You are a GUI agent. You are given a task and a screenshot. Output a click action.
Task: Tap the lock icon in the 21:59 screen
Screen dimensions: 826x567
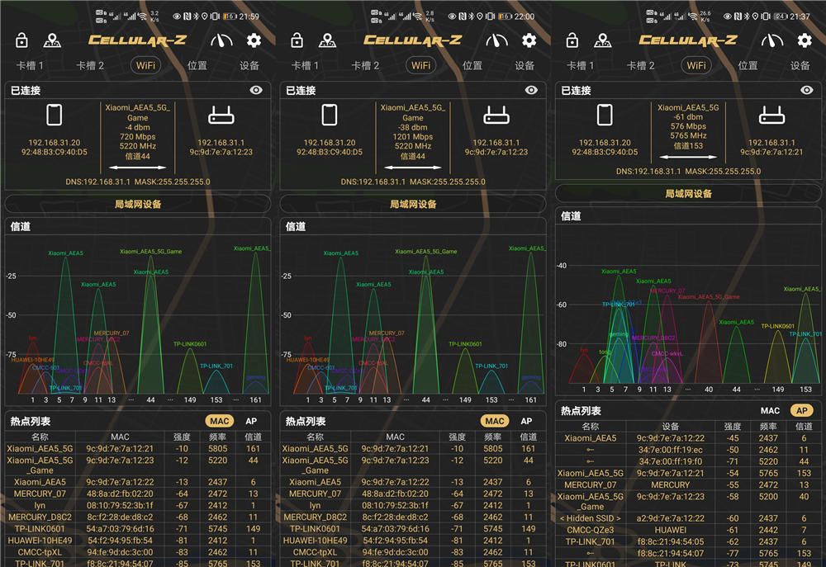coord(21,40)
